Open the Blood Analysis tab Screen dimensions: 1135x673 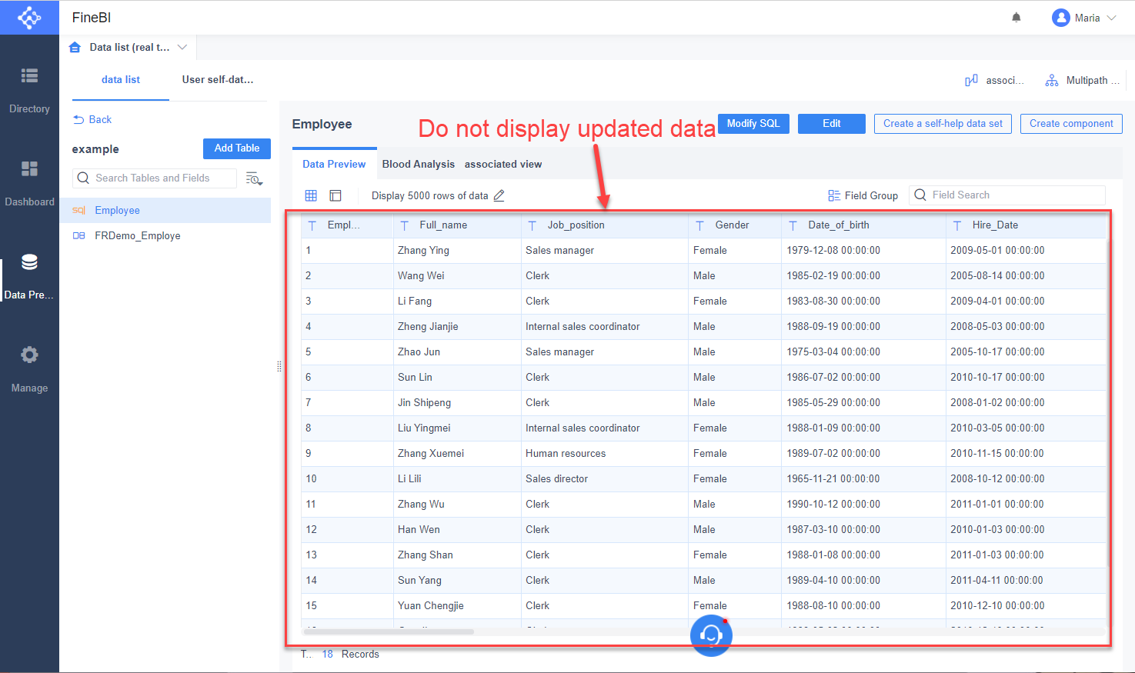(419, 164)
